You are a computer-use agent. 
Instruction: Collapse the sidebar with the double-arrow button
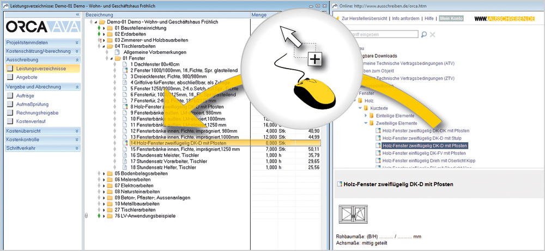pyautogui.click(x=77, y=14)
